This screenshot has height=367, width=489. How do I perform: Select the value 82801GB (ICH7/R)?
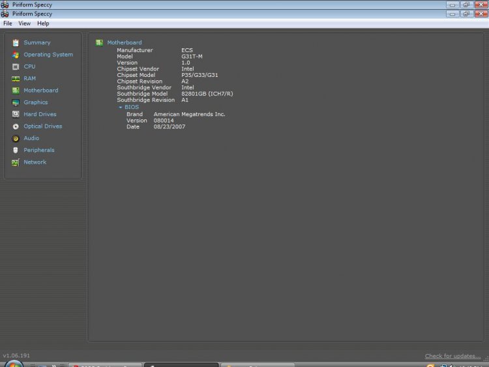pos(207,94)
